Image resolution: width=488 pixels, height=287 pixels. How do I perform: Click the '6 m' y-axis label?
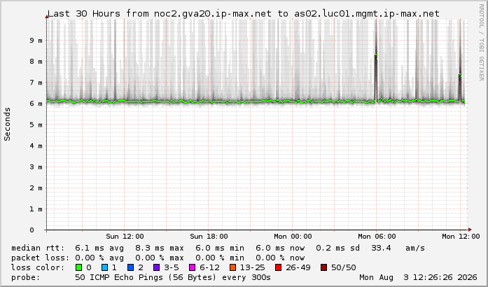(36, 104)
